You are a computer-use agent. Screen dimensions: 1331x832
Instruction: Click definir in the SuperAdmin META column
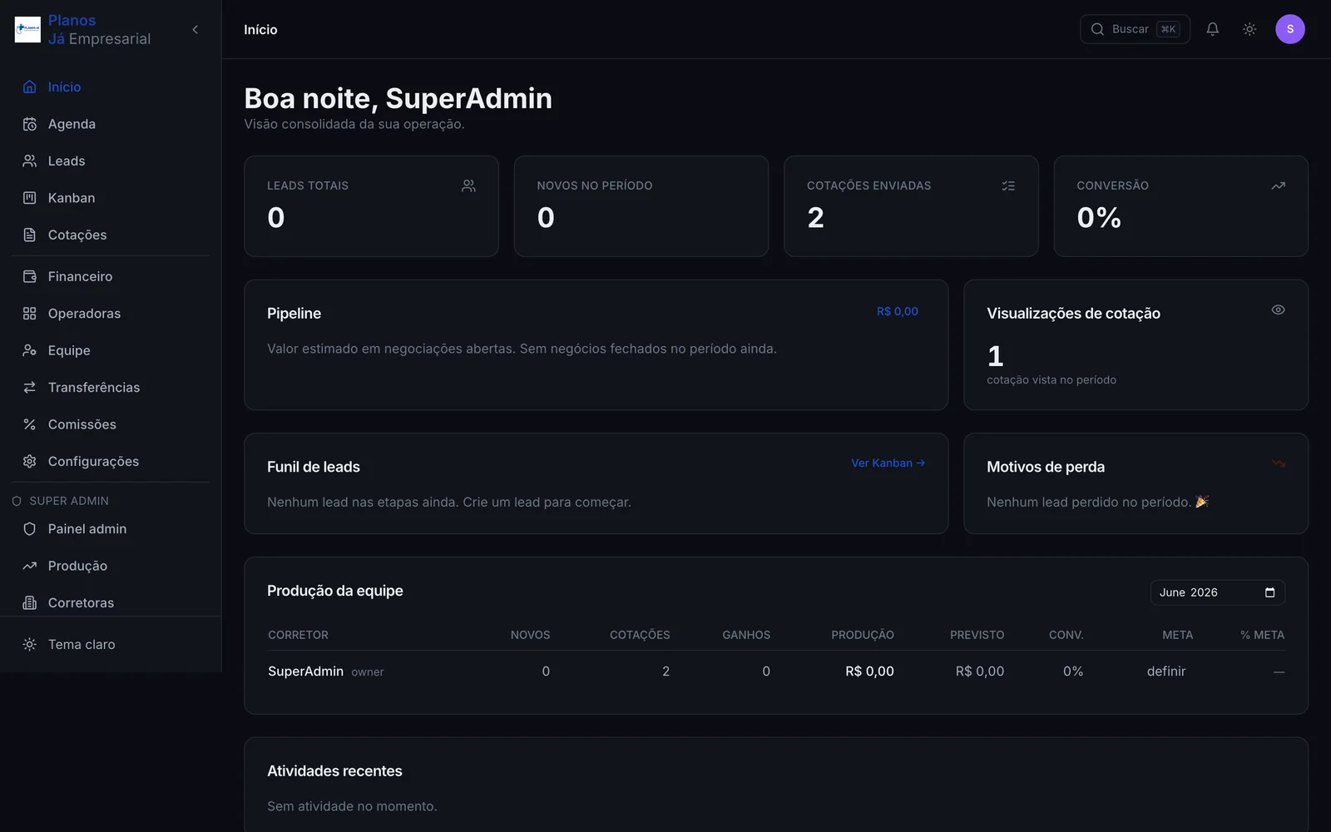[x=1166, y=671]
